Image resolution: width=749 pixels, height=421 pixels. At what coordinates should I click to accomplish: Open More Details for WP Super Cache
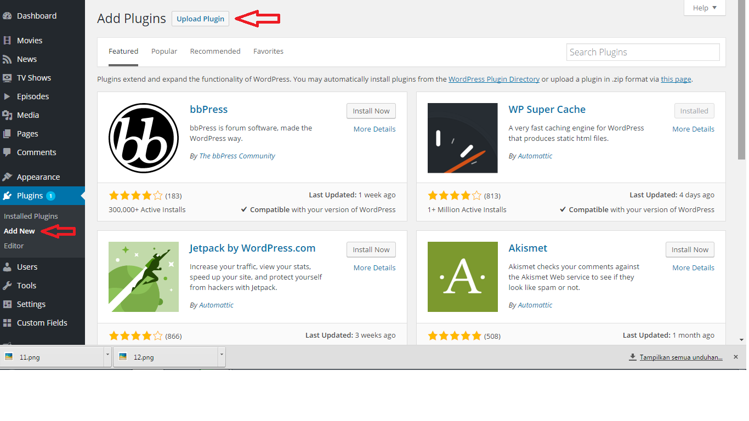tap(694, 129)
